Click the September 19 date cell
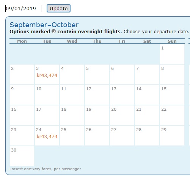The image size is (190, 181). tap(97, 115)
